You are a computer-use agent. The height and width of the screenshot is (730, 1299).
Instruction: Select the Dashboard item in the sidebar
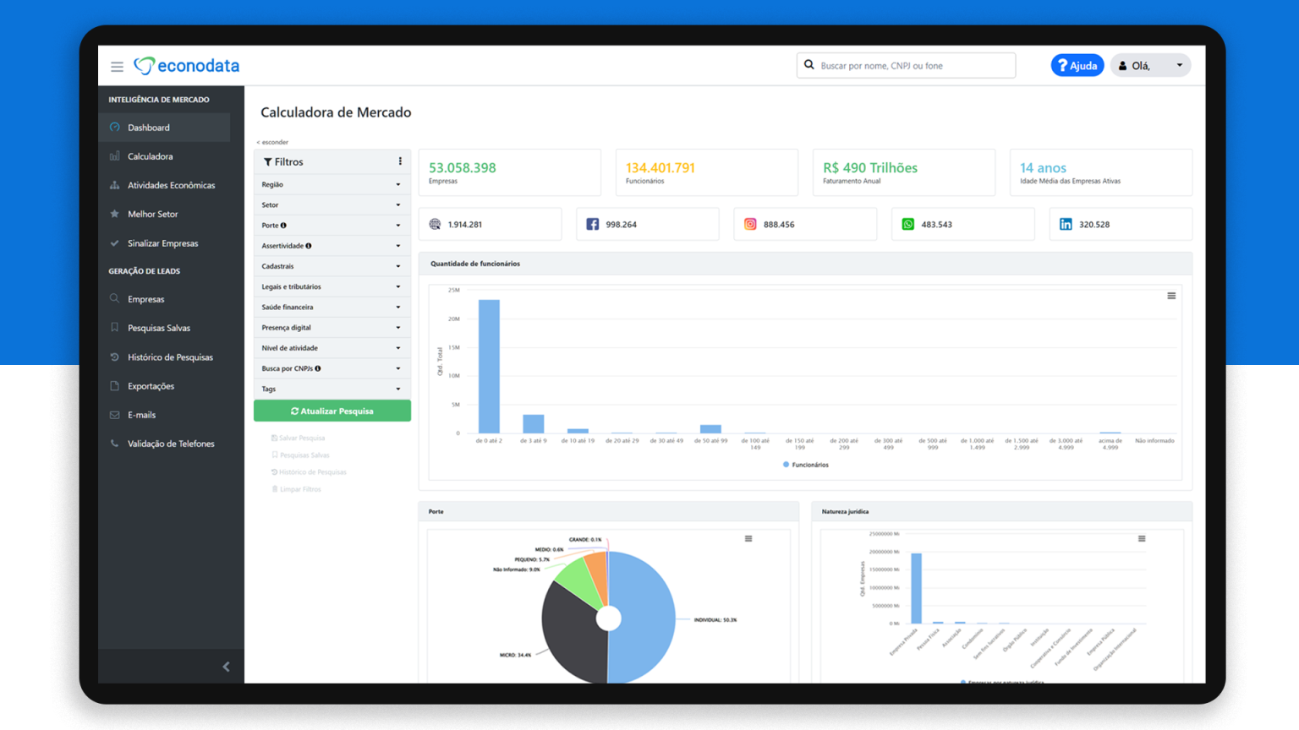(150, 127)
